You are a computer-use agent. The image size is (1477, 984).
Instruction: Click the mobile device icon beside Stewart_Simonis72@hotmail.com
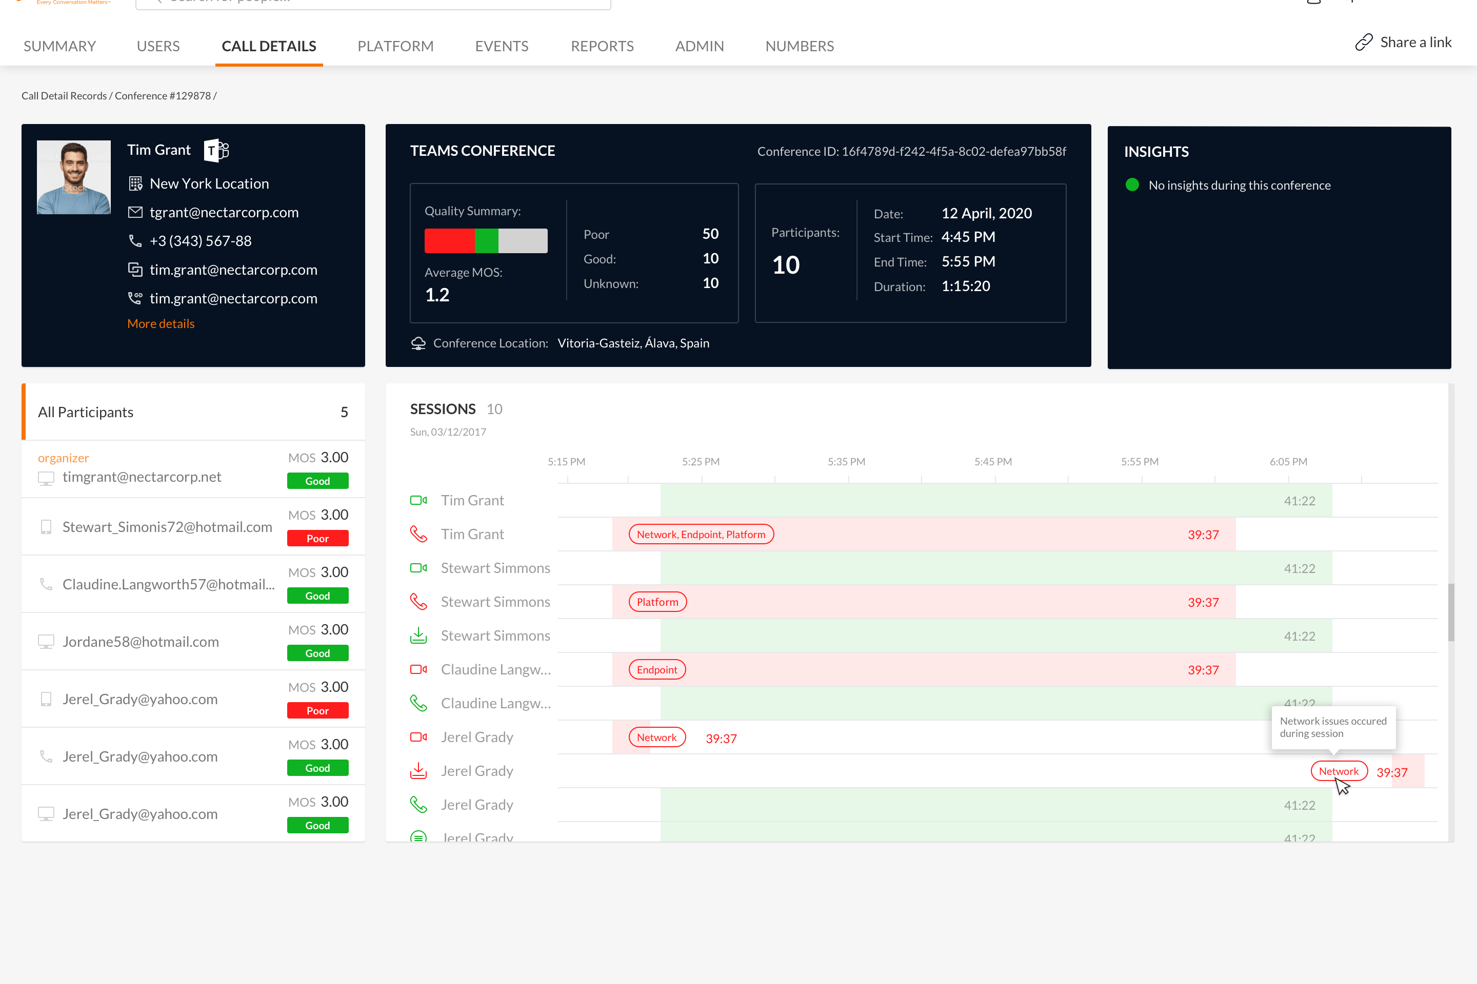point(46,527)
